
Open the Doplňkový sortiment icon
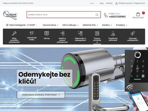coord(113,33)
